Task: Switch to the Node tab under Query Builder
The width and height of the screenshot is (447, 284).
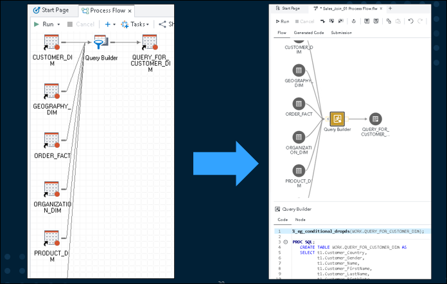Action: click(x=300, y=220)
